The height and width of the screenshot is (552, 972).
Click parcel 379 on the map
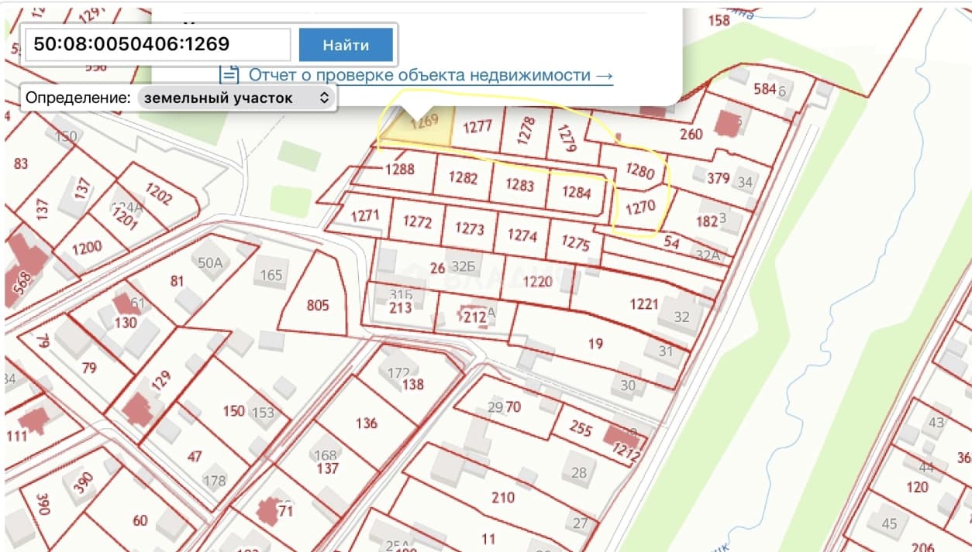click(x=719, y=178)
